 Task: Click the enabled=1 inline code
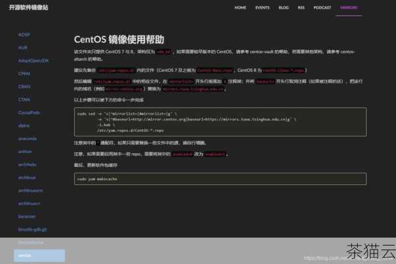click(x=215, y=154)
